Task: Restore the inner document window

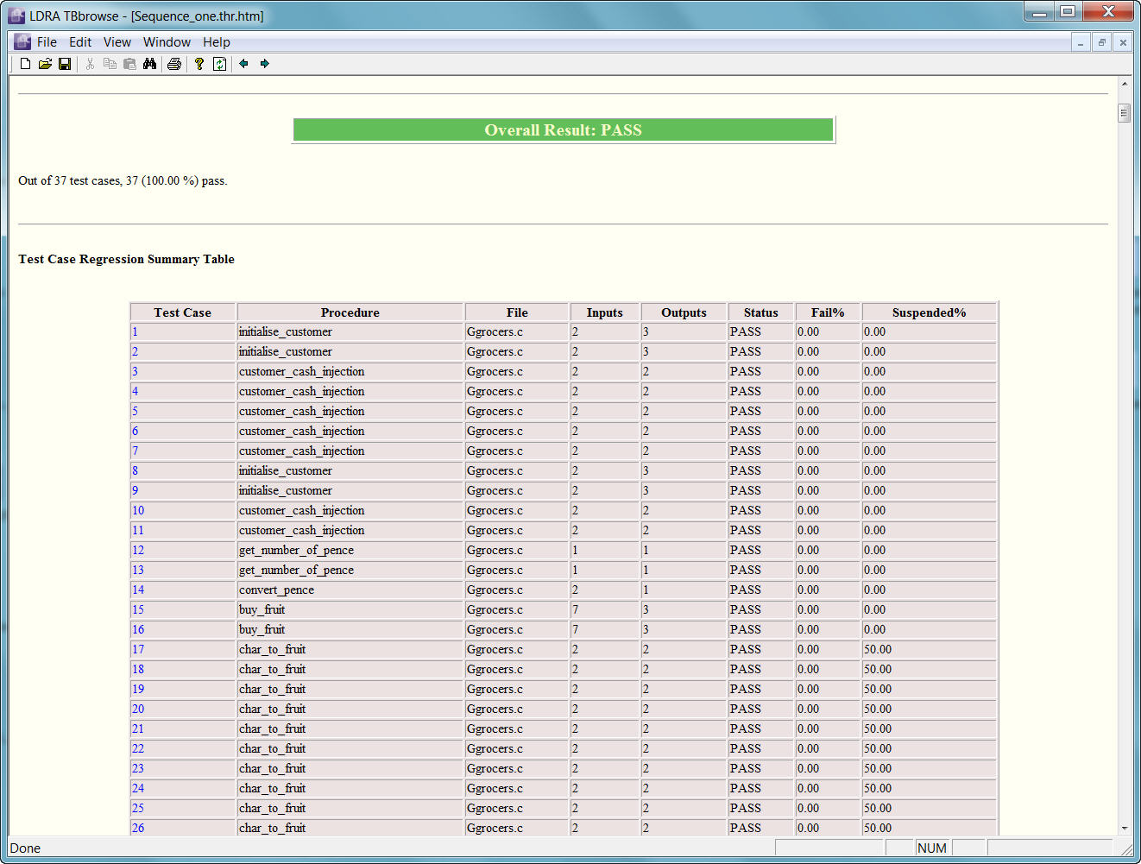Action: click(x=1102, y=42)
